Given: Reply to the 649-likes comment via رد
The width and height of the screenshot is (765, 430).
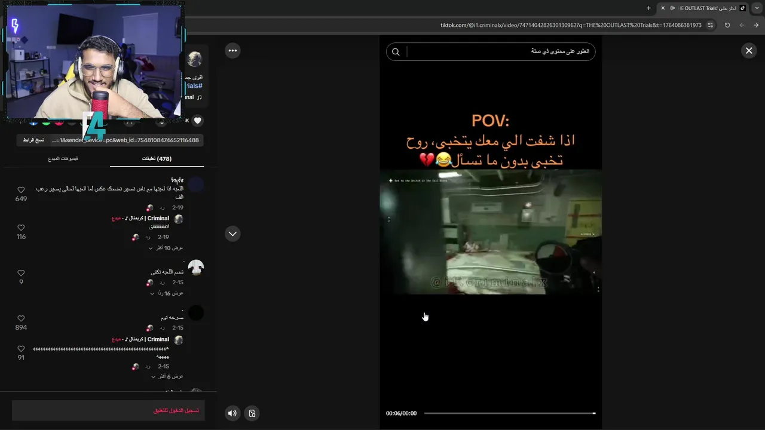Looking at the screenshot, I should tap(161, 208).
